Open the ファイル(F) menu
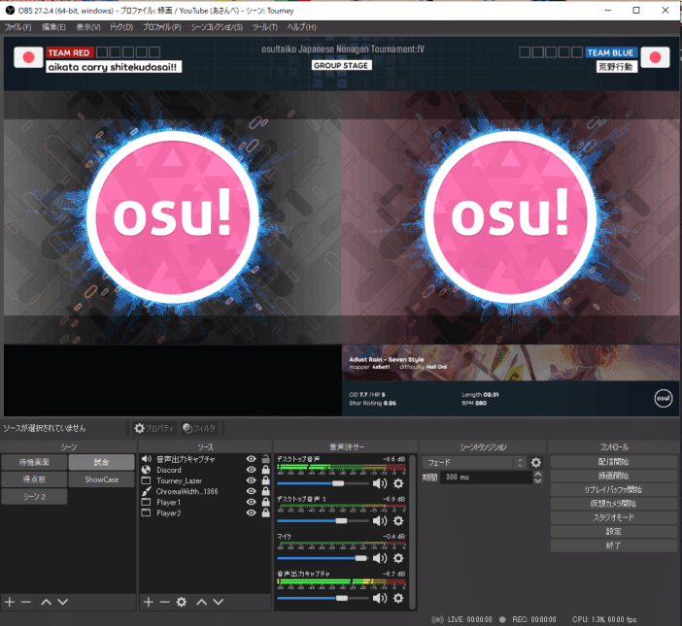The image size is (682, 626). 17,27
